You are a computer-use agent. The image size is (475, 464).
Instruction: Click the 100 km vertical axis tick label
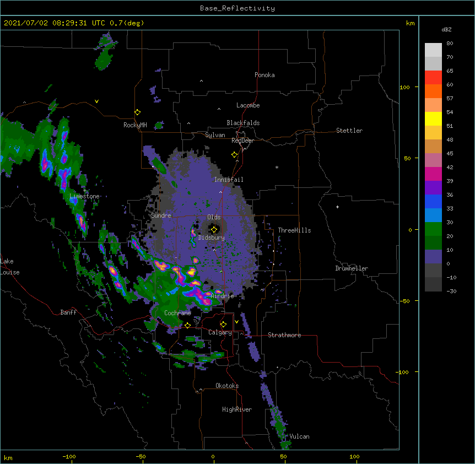click(404, 87)
